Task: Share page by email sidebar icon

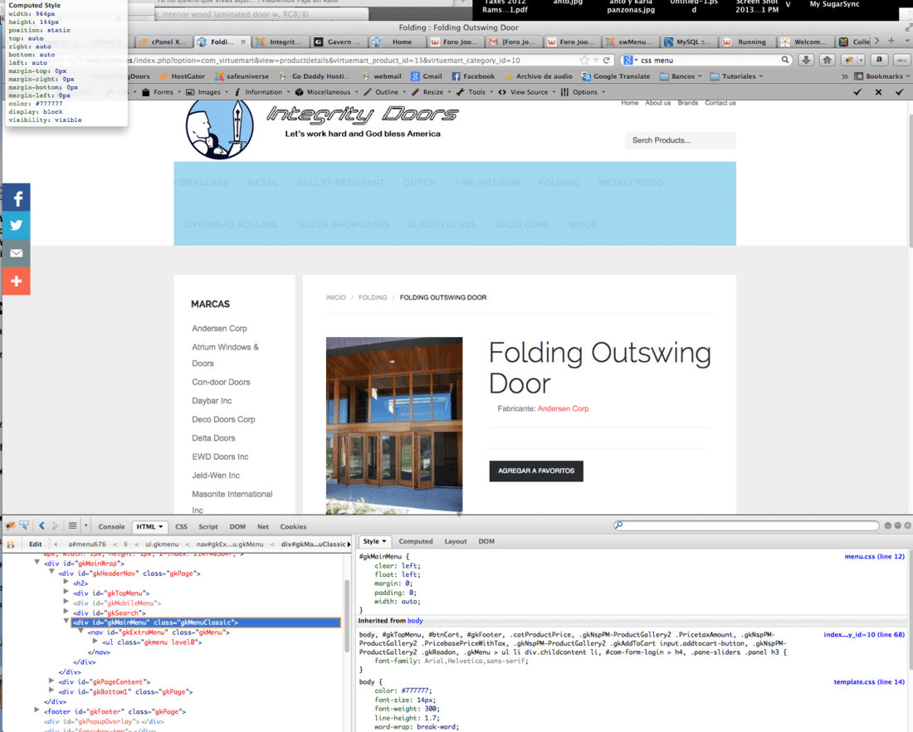Action: [17, 253]
